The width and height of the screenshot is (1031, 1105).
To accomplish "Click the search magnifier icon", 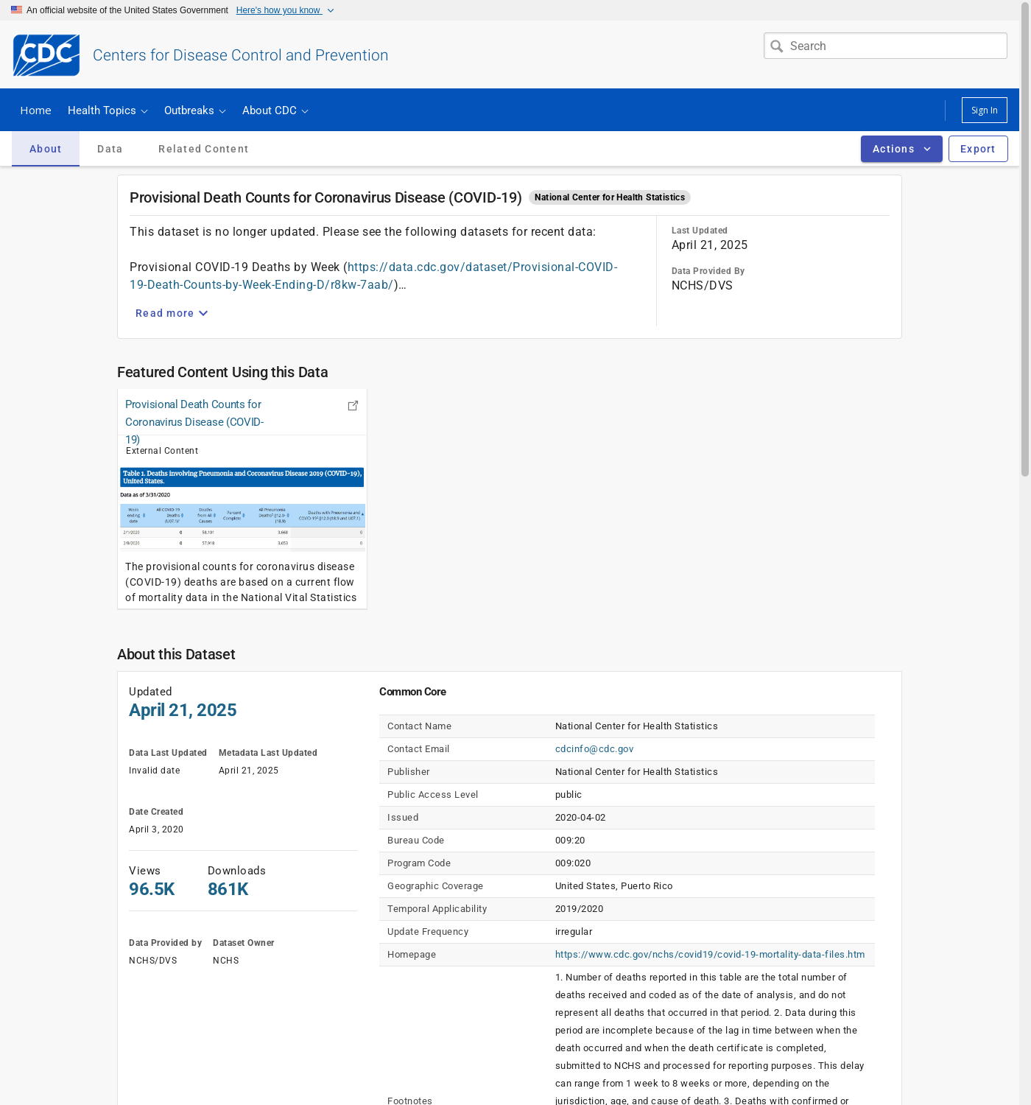I will [x=776, y=46].
